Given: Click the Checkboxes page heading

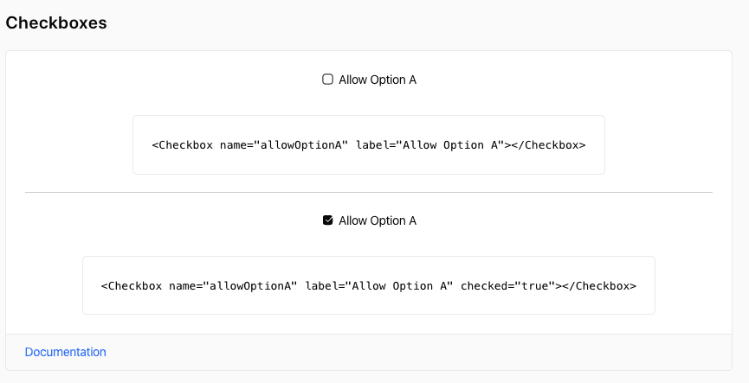Looking at the screenshot, I should point(56,23).
